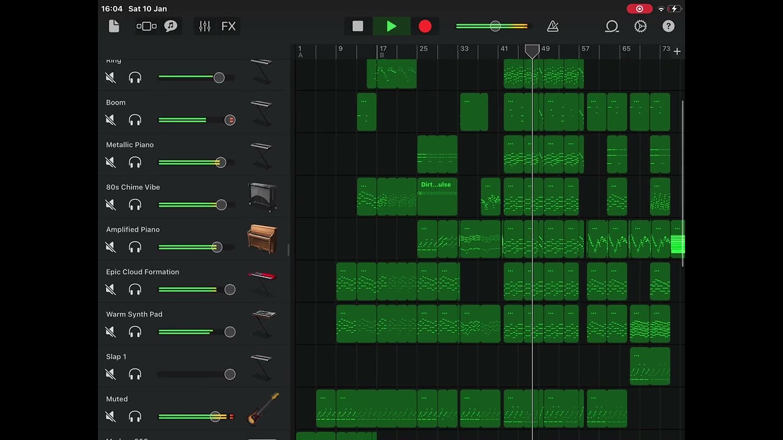
Task: Adjust 80s Chime Vibe volume slider
Action: 196,205
